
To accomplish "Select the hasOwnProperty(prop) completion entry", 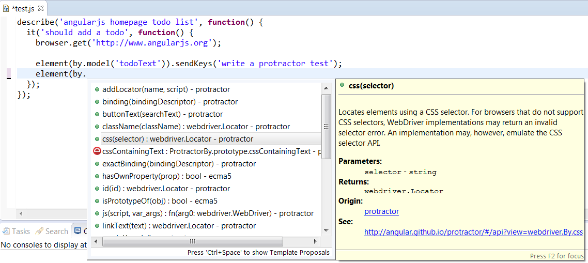I will (x=166, y=176).
